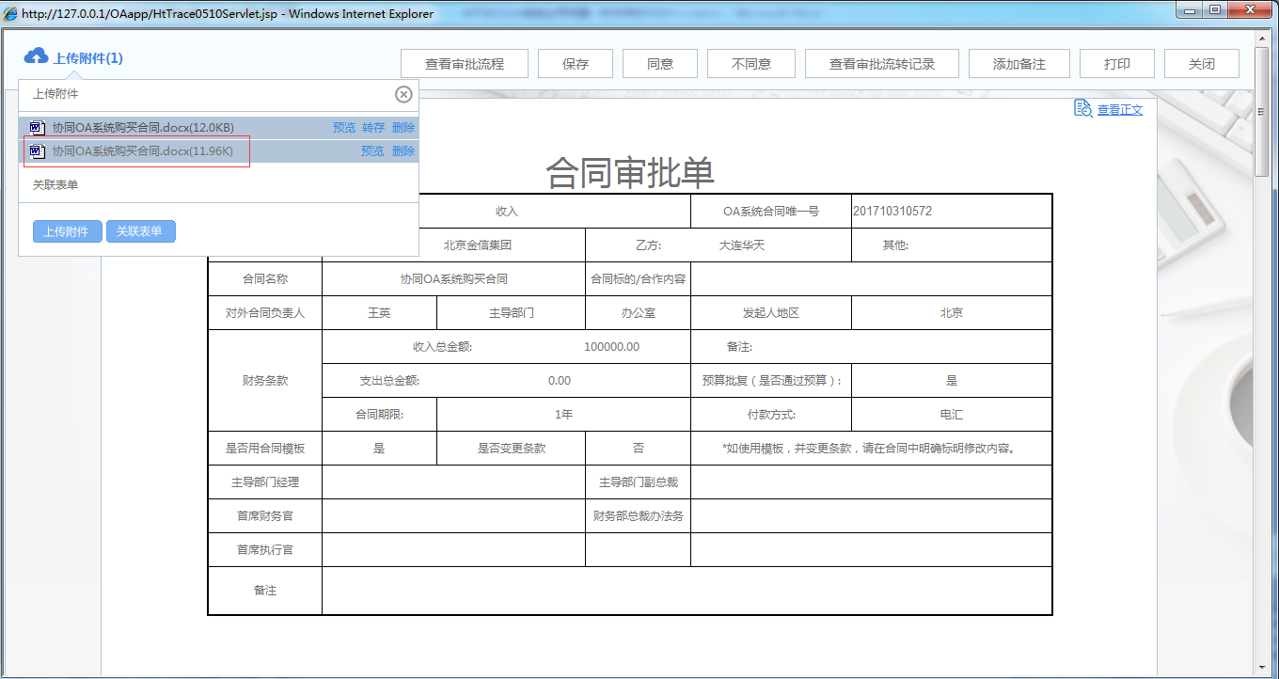Approve the contract via the 同意 button

click(659, 63)
